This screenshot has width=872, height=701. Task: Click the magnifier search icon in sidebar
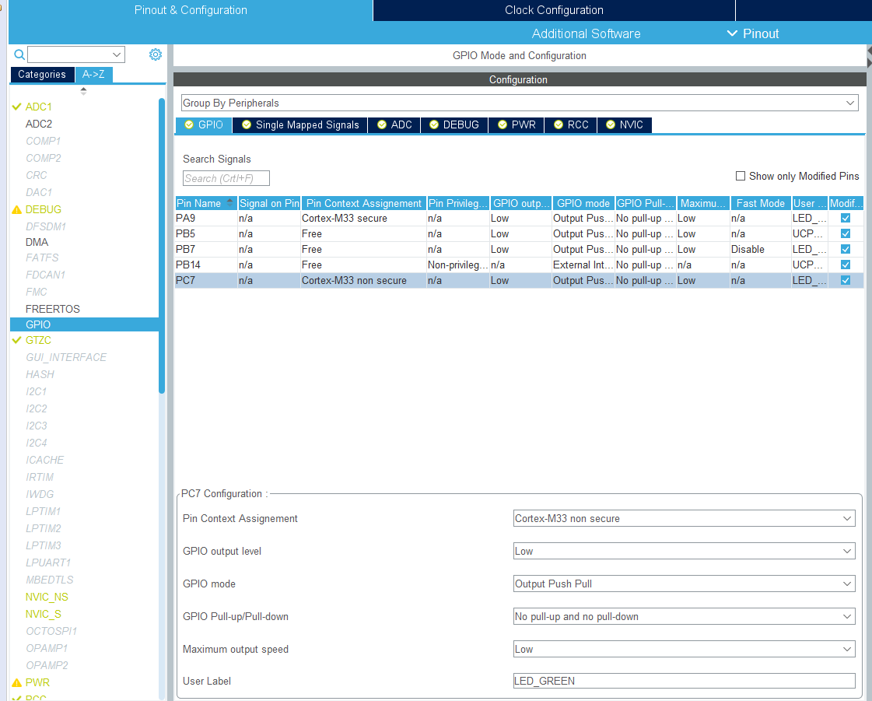[19, 54]
